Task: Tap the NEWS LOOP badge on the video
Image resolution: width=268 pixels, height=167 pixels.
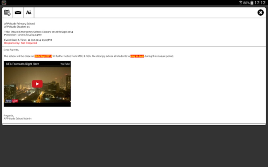Action: coord(12,101)
